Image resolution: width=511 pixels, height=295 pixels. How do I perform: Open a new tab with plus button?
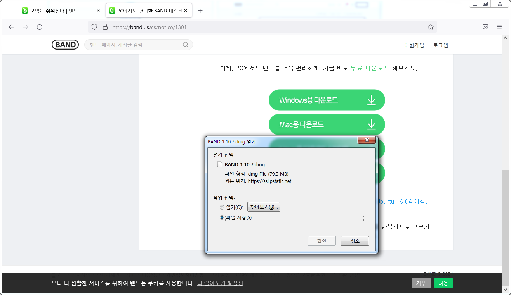pyautogui.click(x=200, y=11)
